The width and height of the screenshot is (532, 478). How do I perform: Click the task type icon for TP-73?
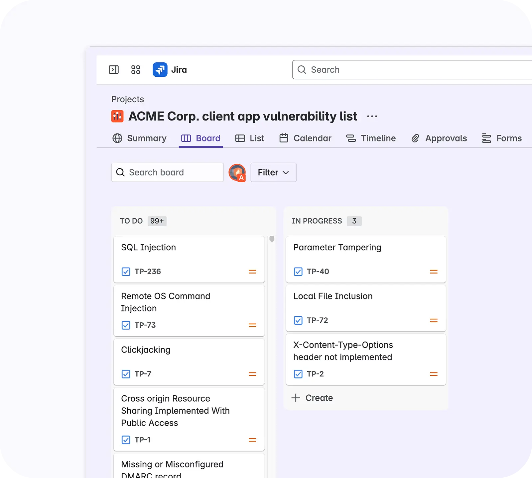126,325
